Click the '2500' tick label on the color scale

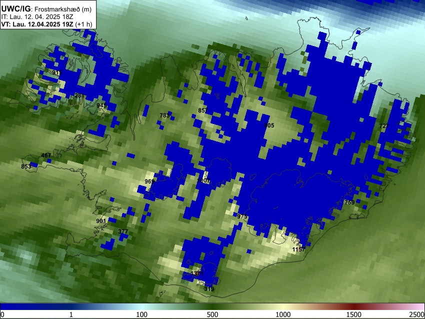(x=417, y=314)
